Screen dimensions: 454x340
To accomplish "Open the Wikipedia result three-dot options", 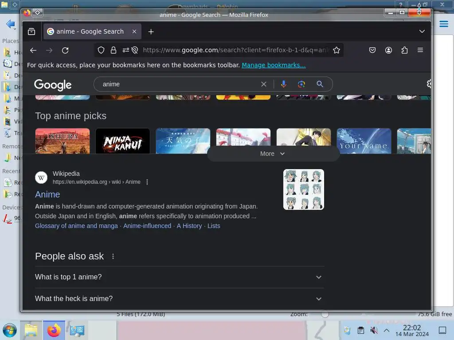I will coord(147,182).
